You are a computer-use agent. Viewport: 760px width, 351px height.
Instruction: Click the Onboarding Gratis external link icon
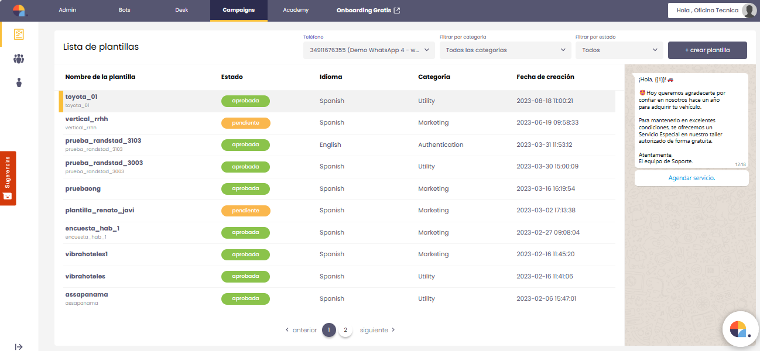(397, 11)
